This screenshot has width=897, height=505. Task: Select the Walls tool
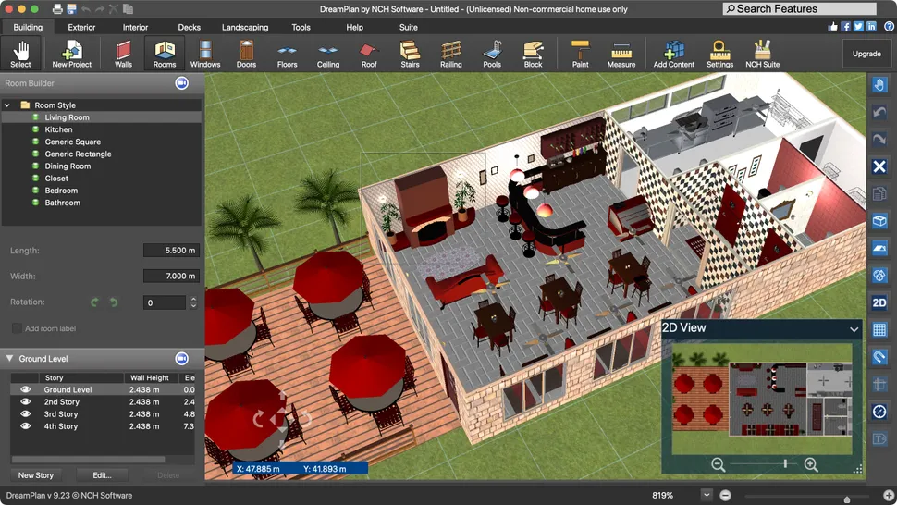click(123, 54)
